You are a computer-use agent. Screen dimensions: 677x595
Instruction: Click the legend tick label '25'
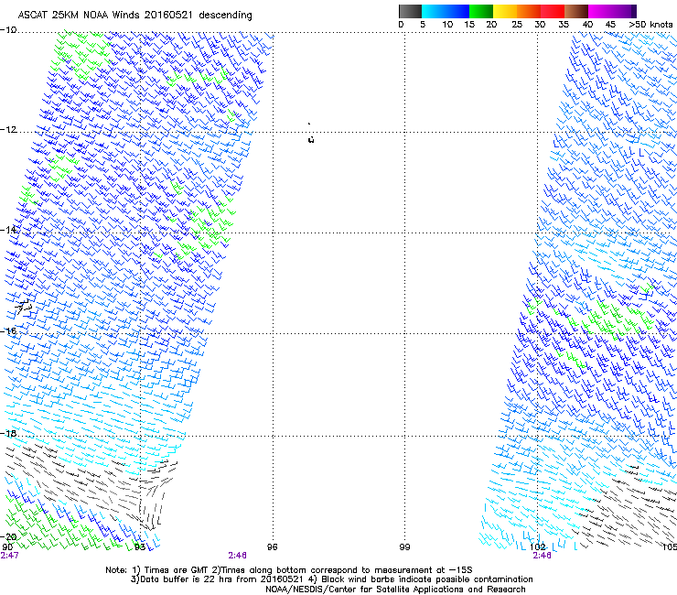(517, 25)
